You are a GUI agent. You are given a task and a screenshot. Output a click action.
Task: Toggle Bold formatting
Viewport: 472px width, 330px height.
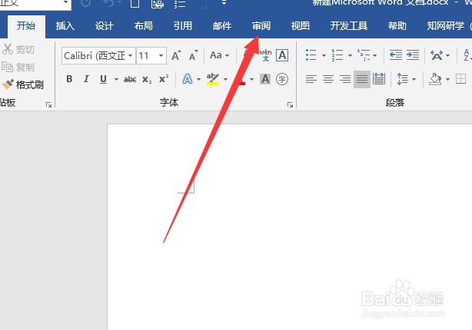tap(69, 79)
